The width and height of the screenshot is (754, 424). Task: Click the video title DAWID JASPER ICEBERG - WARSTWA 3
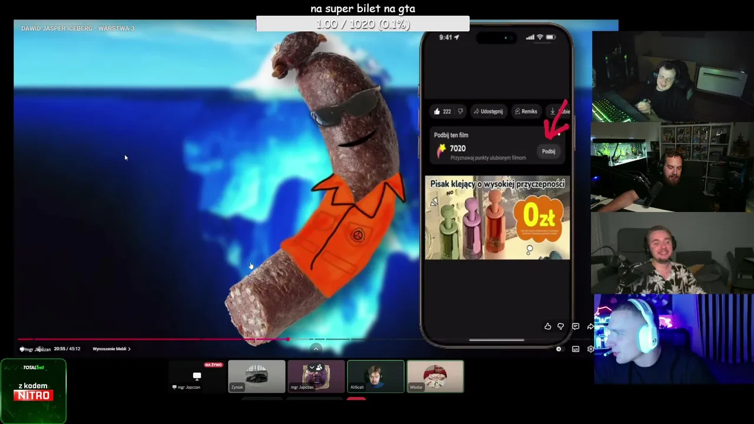(78, 28)
